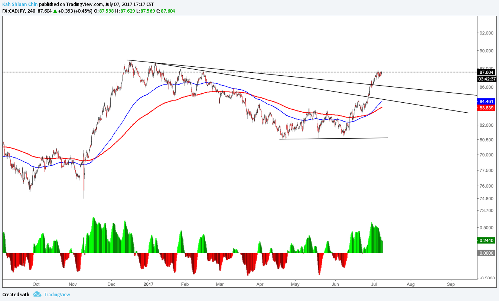Click the 82.000 price axis label
Image resolution: width=499 pixels, height=301 pixels.
[x=486, y=125]
